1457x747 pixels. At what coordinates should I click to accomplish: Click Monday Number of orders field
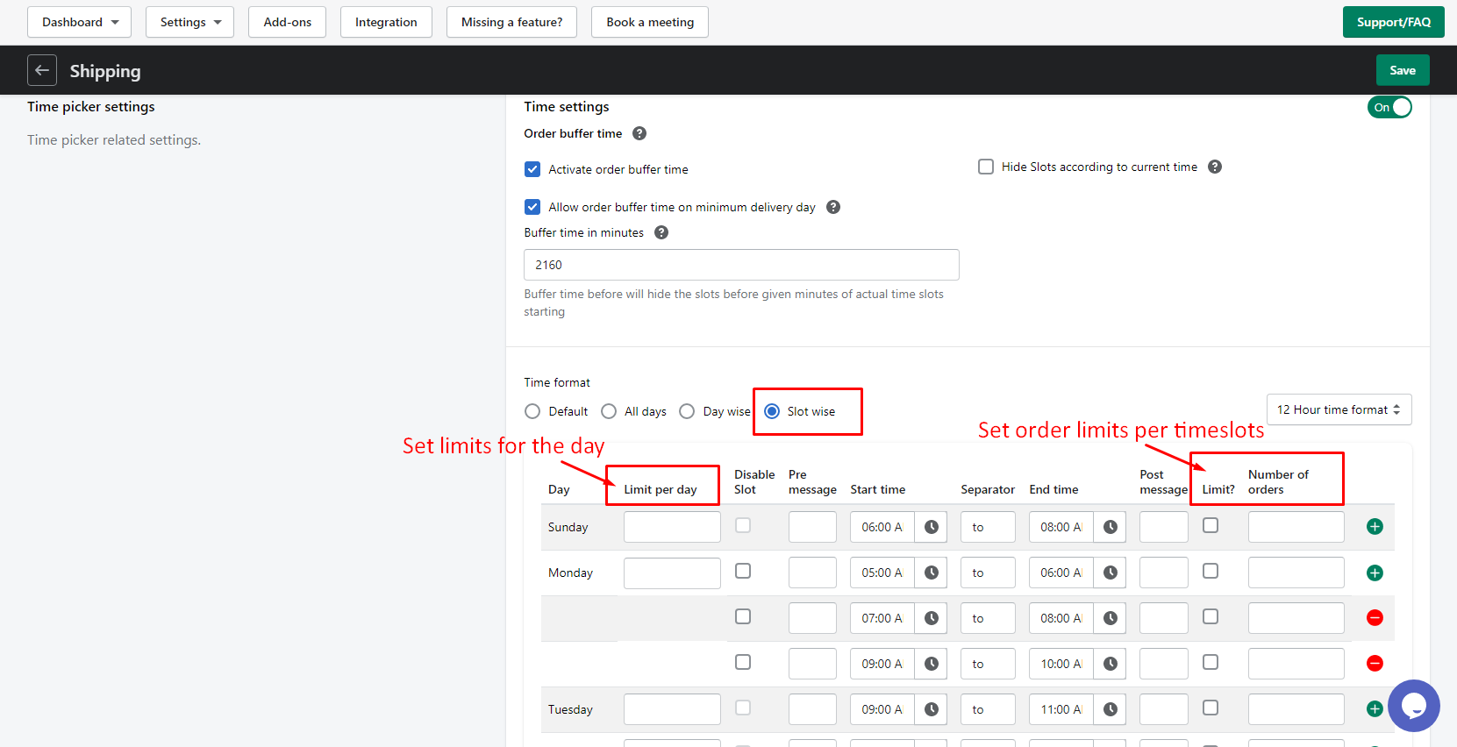(1296, 573)
